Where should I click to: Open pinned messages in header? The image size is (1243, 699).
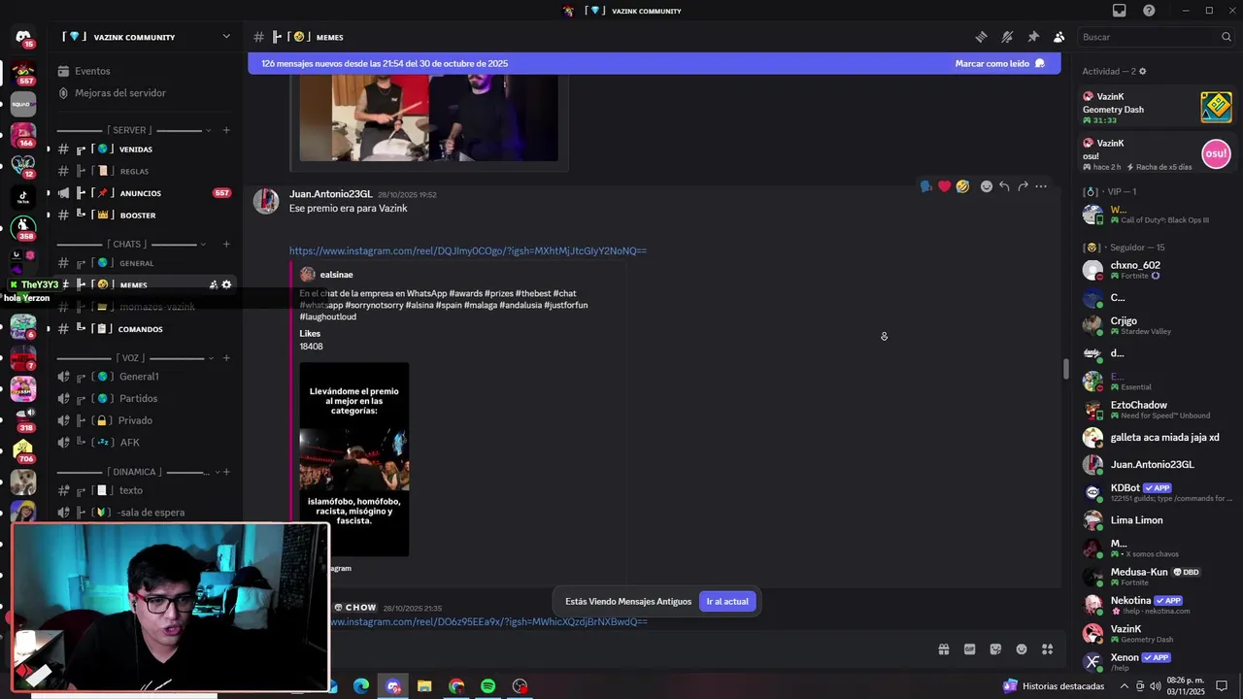point(1033,37)
